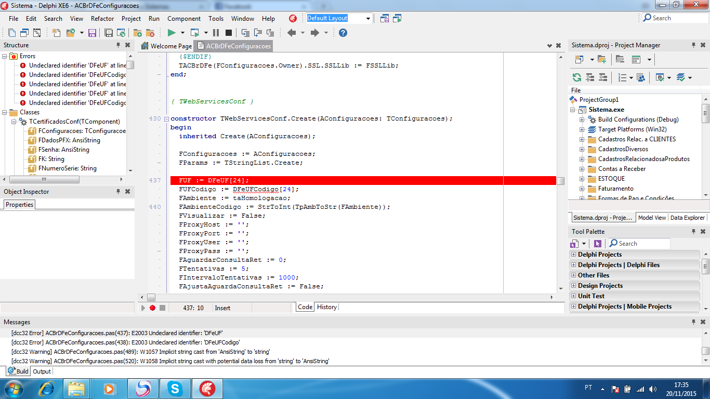Click the Save Current Desktop icon

click(x=385, y=18)
